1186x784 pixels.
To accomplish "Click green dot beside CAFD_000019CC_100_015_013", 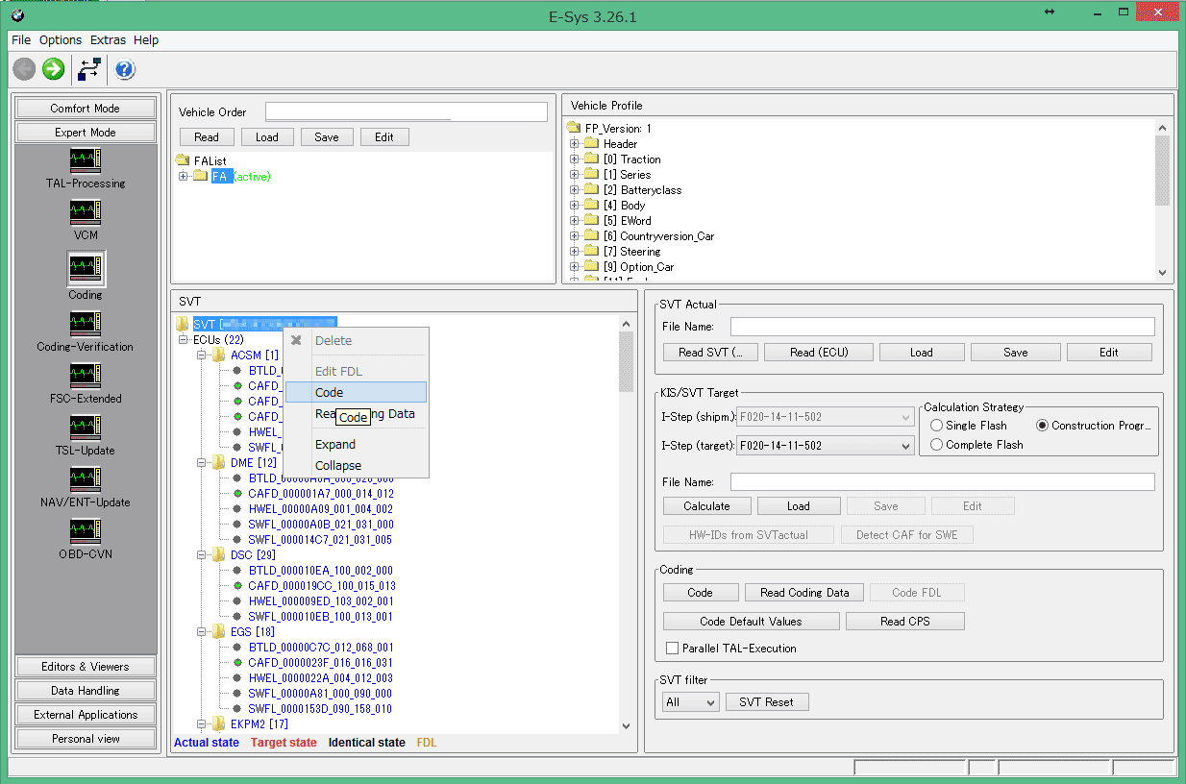I will click(x=237, y=586).
